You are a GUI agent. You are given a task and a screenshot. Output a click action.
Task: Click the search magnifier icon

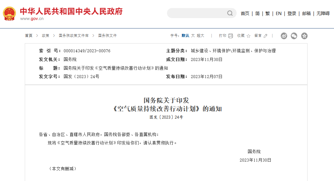click(x=230, y=13)
